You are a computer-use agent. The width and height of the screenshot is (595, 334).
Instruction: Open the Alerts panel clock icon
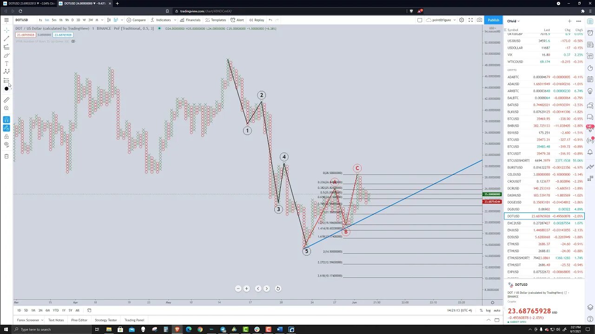[590, 33]
